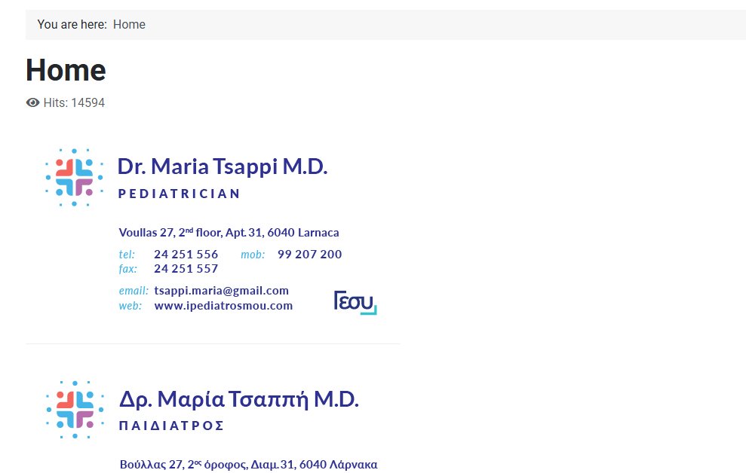Click the telephone number 24 251 556
The width and height of the screenshot is (746, 473).
186,254
